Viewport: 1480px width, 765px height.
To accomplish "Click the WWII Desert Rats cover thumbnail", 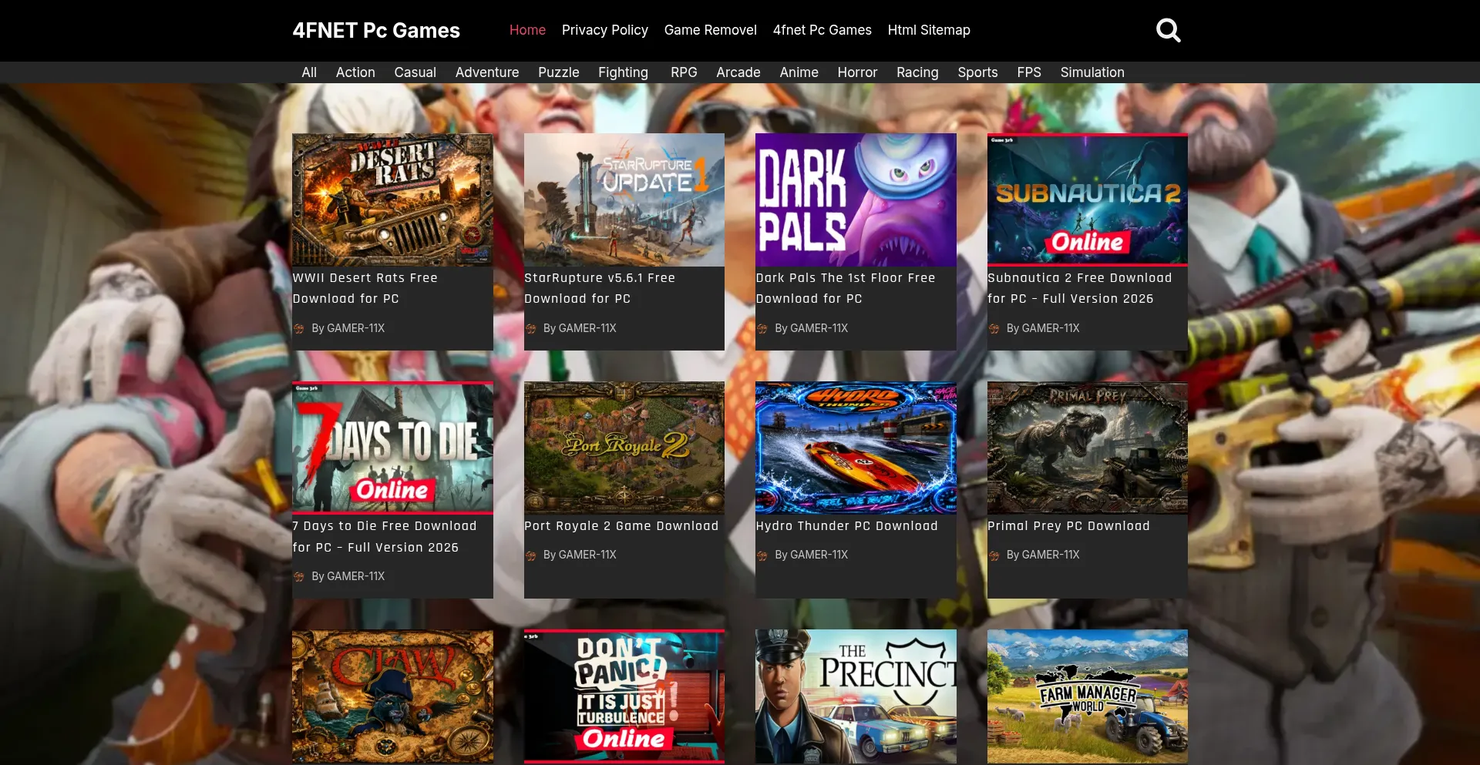I will (392, 200).
